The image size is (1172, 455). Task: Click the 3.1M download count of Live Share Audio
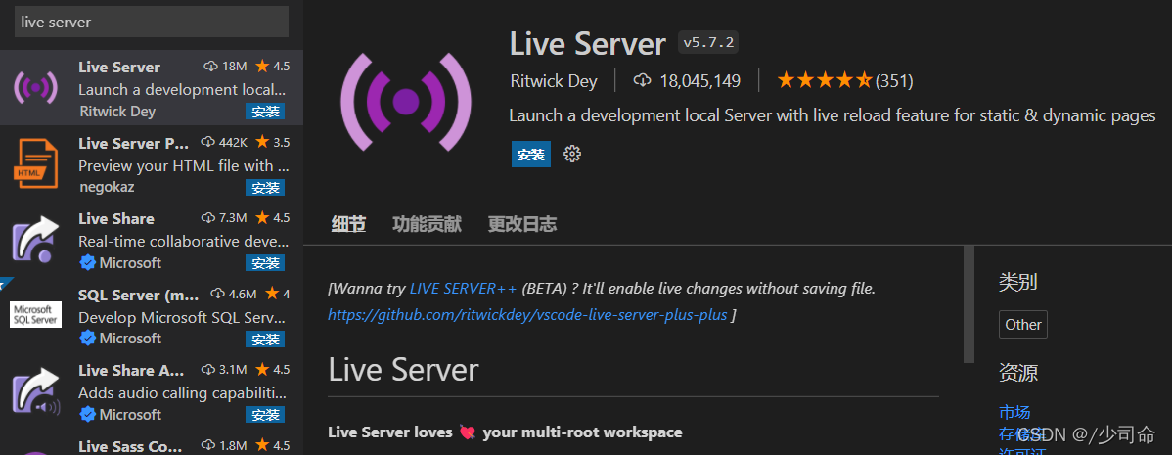click(x=224, y=370)
